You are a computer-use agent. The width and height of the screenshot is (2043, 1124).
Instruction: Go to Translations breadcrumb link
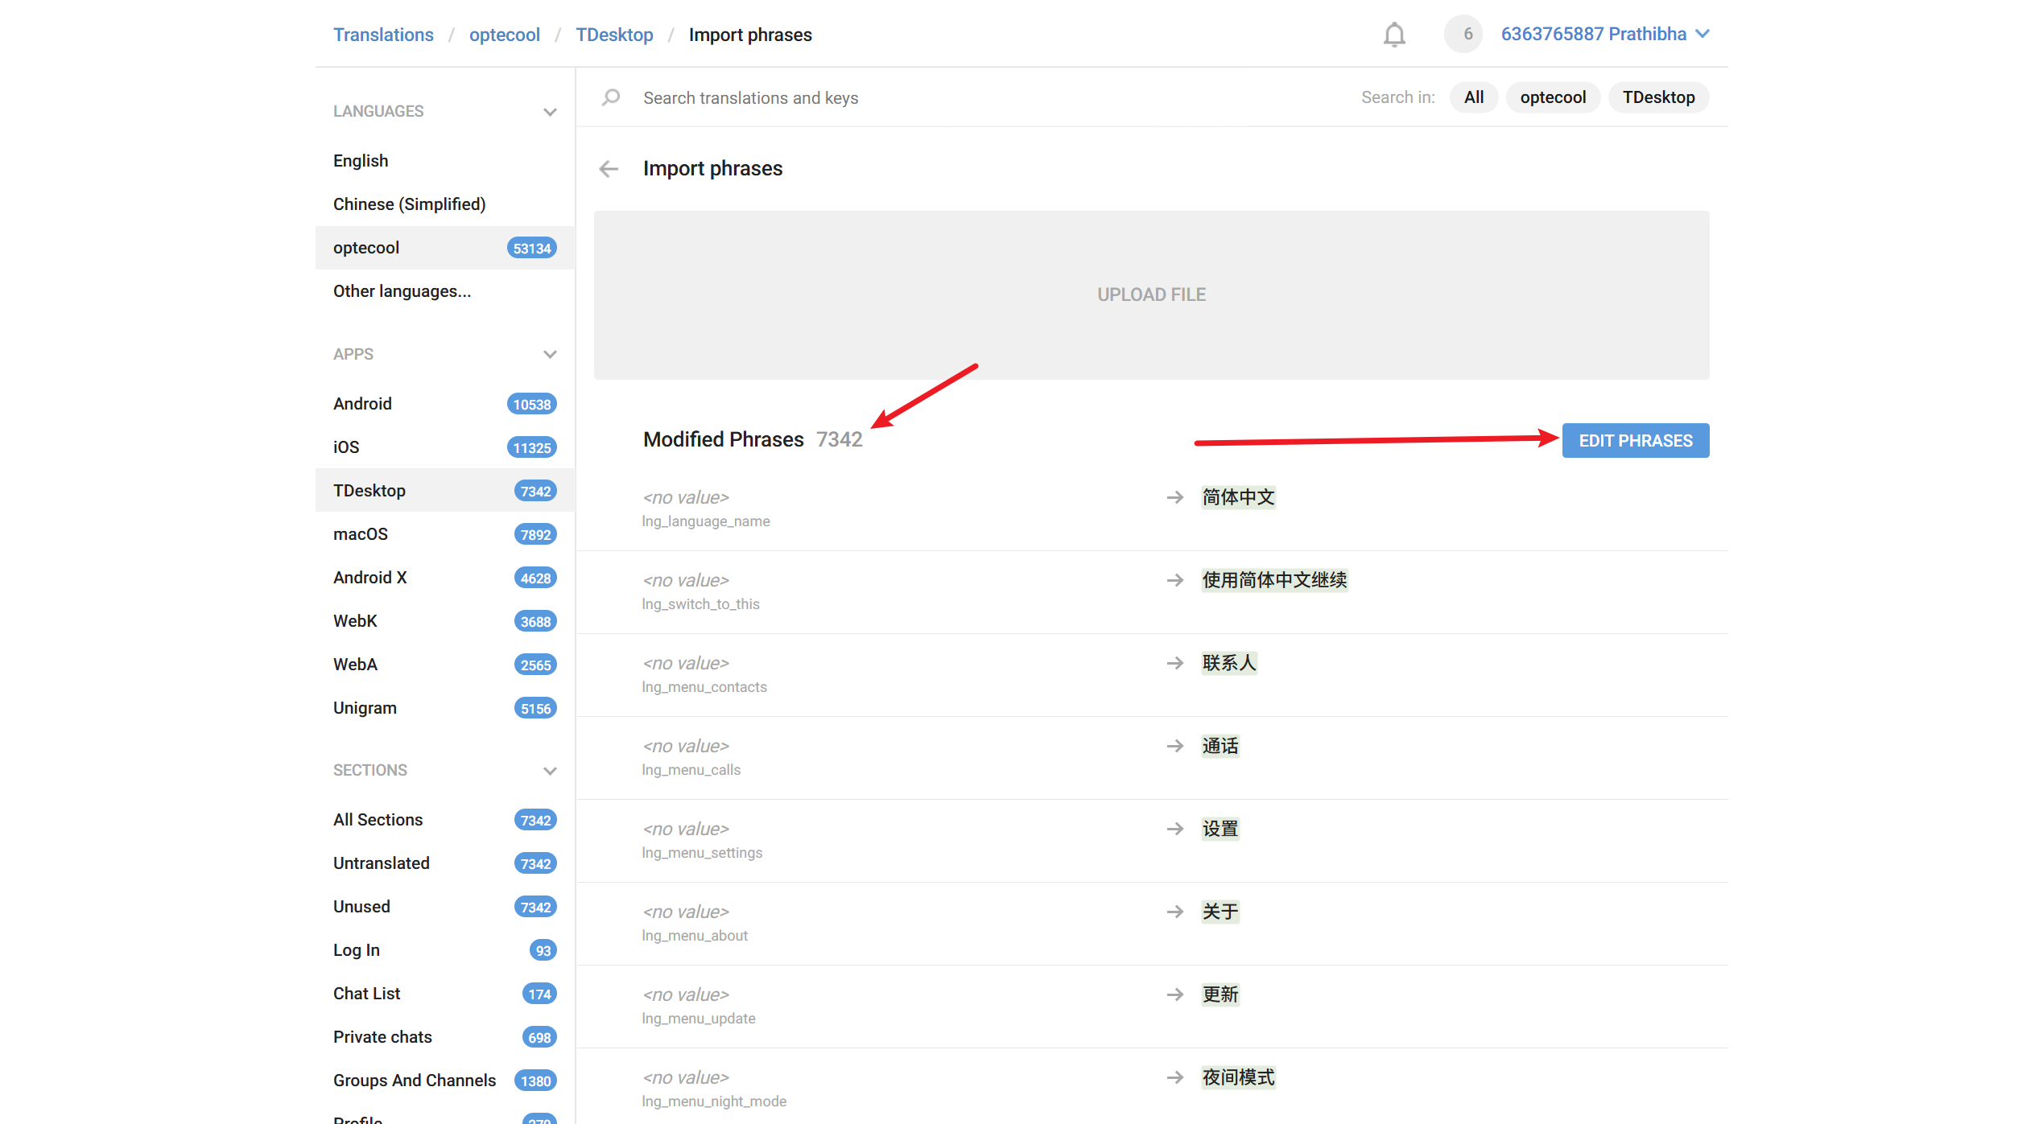point(383,35)
